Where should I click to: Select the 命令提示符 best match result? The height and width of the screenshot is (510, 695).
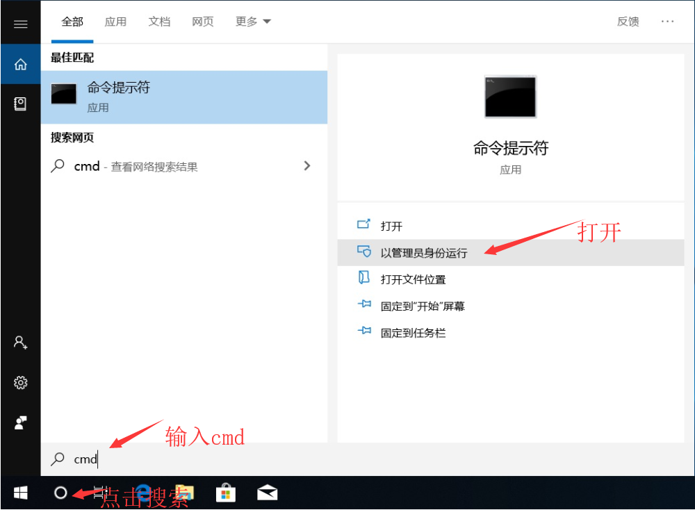click(184, 97)
